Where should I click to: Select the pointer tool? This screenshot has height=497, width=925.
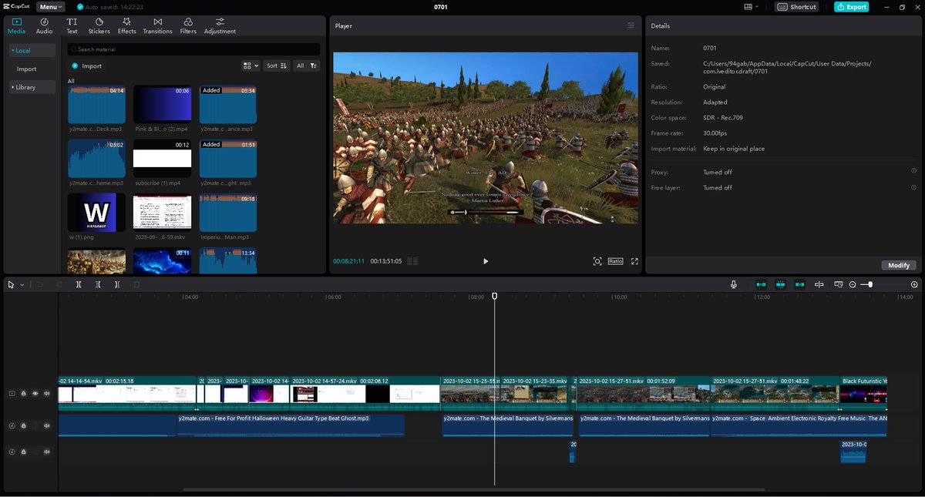click(x=12, y=284)
